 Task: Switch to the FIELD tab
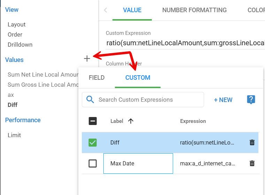[96, 78]
